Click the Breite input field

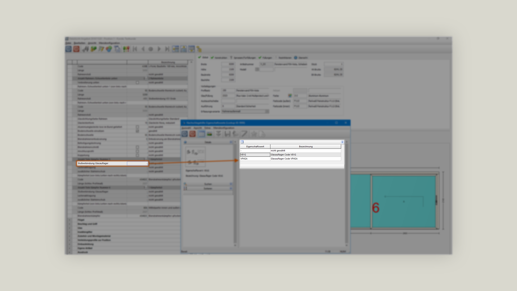click(228, 64)
